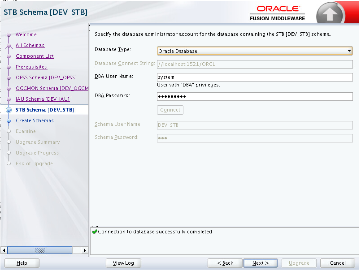Click the End of Upgrade step bullet
Viewport: 361px width, 271px height.
coord(9,163)
